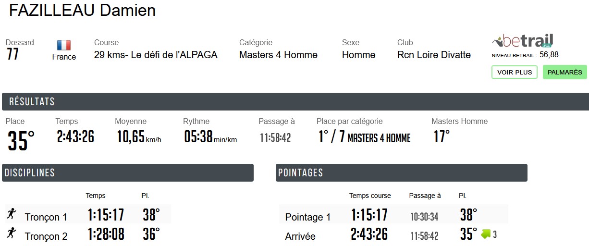Select the DISCIPLINES section header
589x246 pixels.
[30, 173]
